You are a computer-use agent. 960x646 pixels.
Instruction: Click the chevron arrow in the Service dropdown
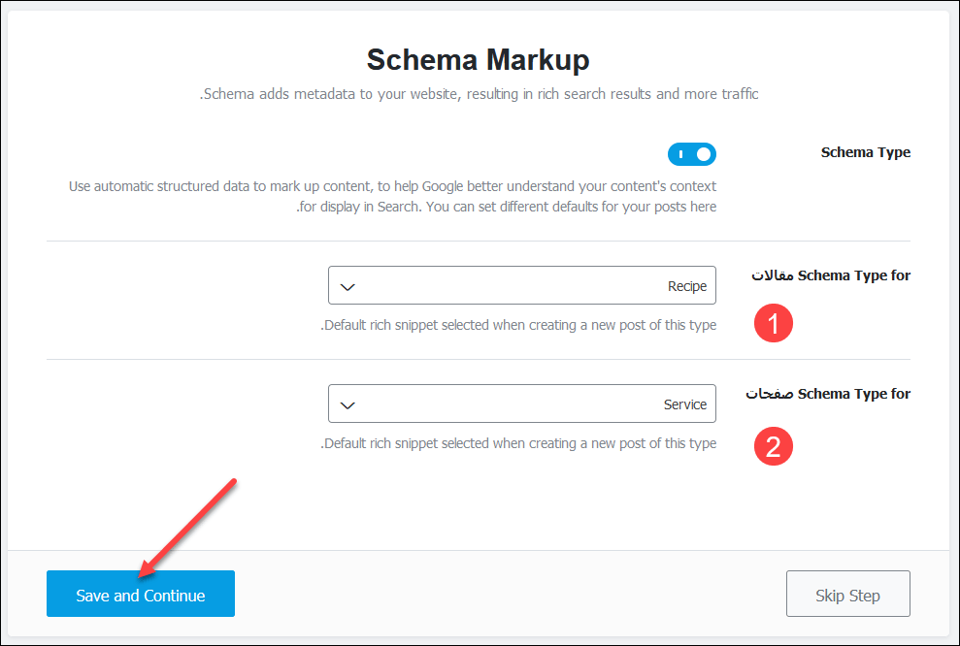(x=348, y=405)
